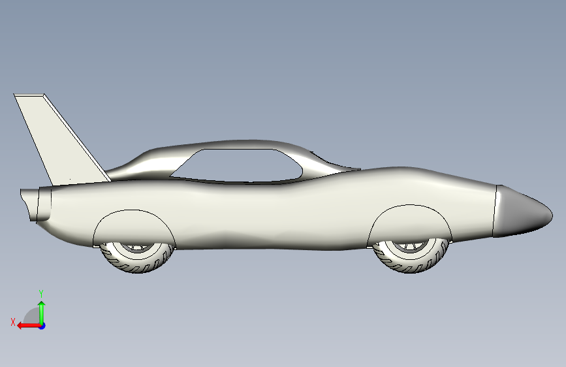
Task: Click the red X axis arrow of the triad
Action: tap(28, 326)
